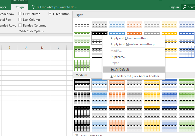Click the Share person icon
This screenshot has width=195, height=136.
(x=185, y=7)
